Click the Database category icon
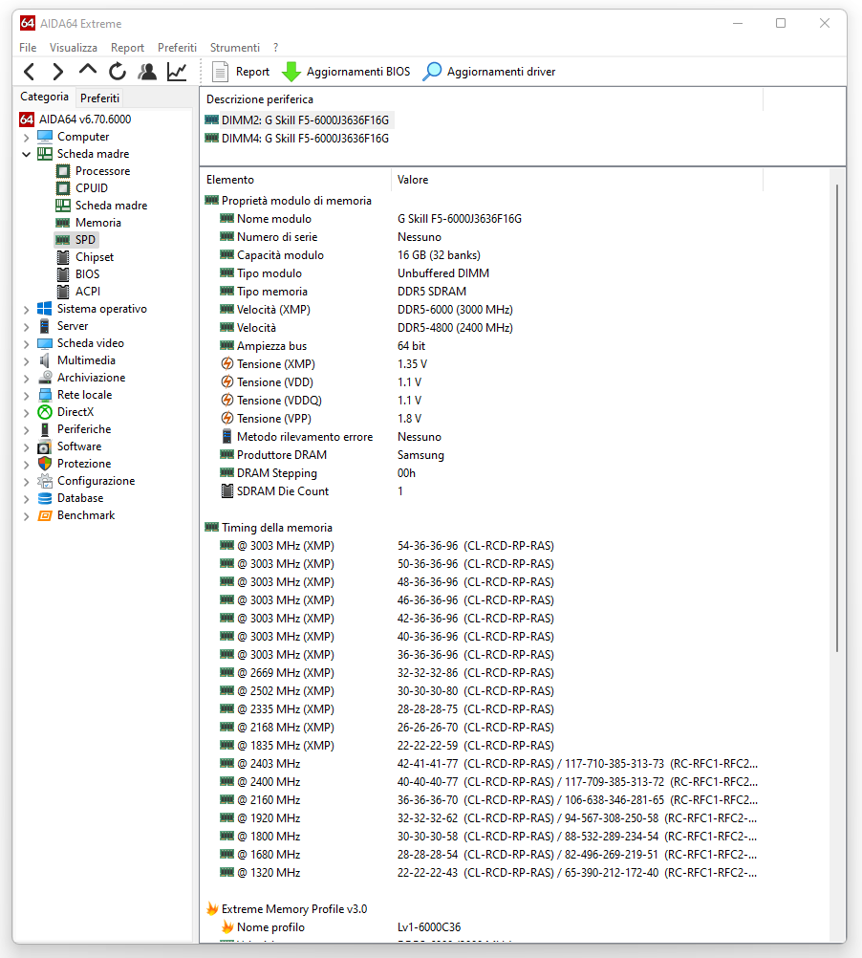Viewport: 862px width, 958px height. coord(45,498)
